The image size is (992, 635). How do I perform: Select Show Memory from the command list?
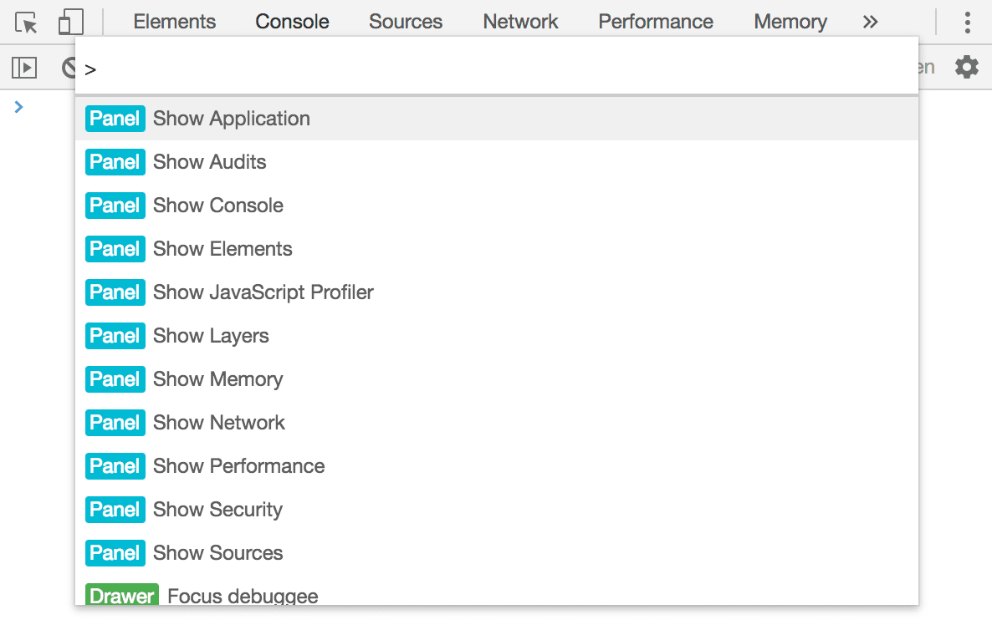[x=217, y=378]
